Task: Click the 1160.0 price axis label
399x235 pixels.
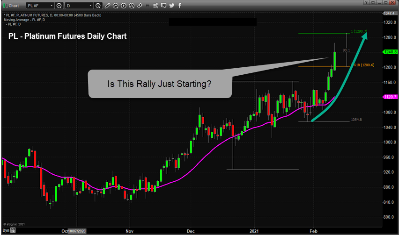Action: [x=390, y=82]
